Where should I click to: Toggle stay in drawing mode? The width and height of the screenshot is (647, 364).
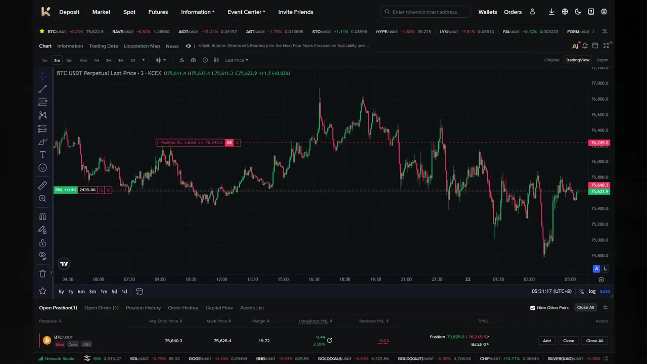pyautogui.click(x=42, y=230)
